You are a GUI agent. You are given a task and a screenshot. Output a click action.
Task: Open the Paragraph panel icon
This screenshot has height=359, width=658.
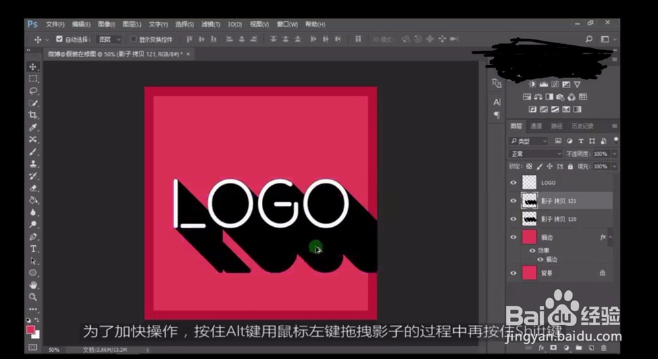point(497,114)
